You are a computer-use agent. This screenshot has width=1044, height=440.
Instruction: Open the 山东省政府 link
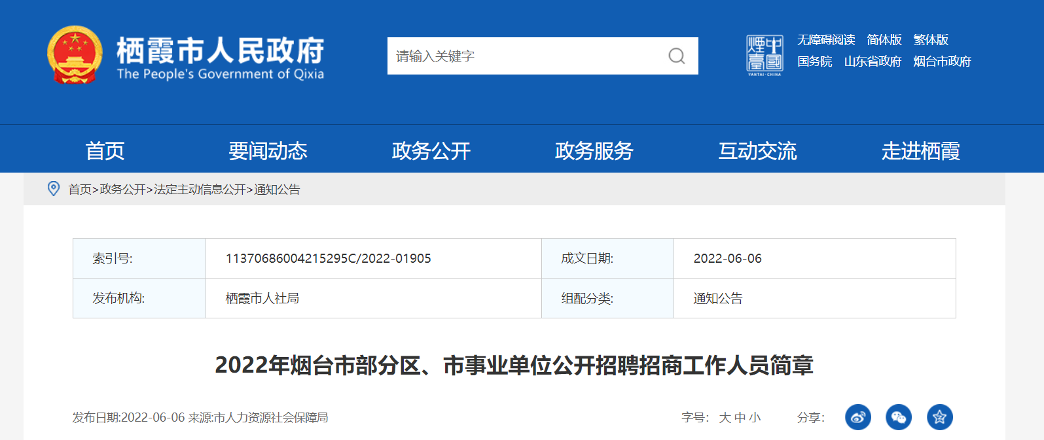point(873,61)
